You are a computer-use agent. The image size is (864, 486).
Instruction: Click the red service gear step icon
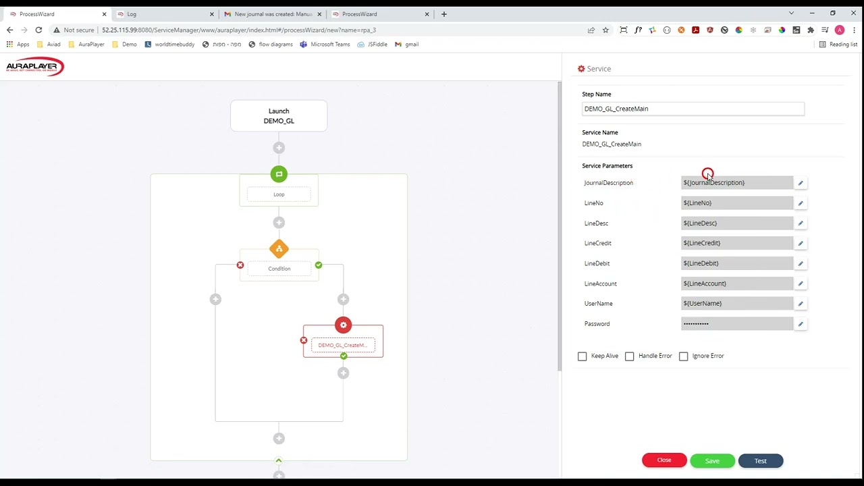pyautogui.click(x=343, y=325)
